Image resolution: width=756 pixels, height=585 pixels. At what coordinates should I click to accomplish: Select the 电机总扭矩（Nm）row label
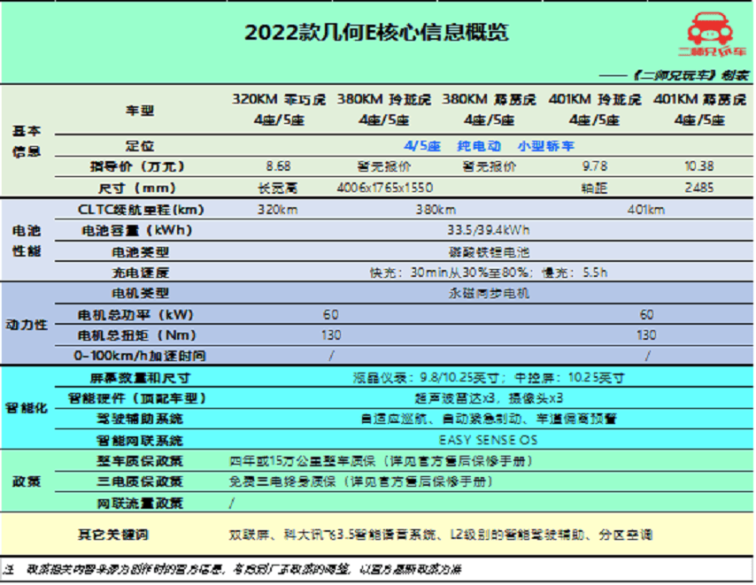click(137, 335)
